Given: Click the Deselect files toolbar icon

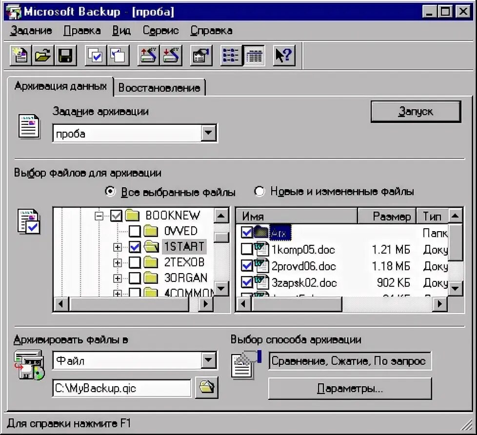Looking at the screenshot, I should 119,56.
